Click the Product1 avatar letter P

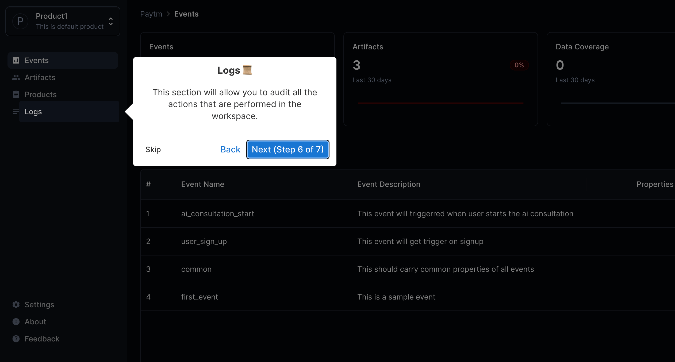20,21
